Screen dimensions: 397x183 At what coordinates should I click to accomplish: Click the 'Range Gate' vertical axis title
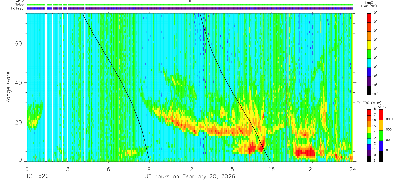[8, 87]
